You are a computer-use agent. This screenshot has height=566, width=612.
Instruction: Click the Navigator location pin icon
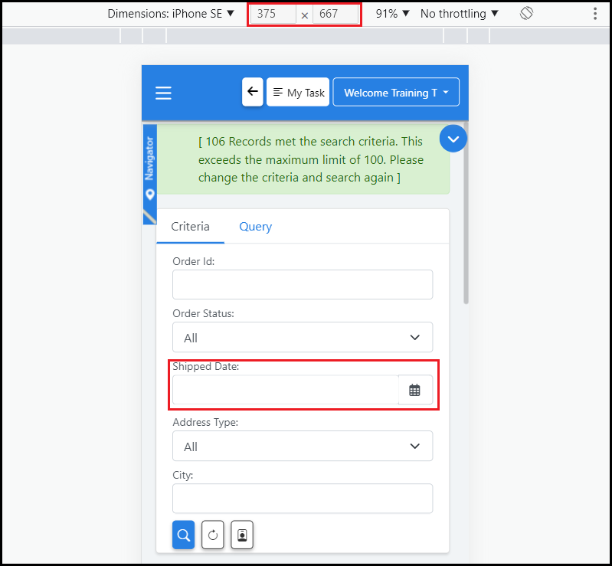[150, 194]
